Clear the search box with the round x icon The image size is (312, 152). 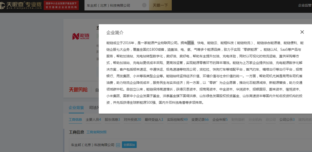(144, 5)
